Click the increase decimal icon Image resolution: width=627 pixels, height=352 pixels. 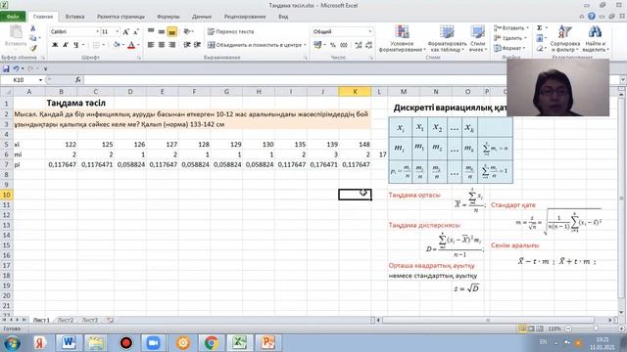pos(359,45)
